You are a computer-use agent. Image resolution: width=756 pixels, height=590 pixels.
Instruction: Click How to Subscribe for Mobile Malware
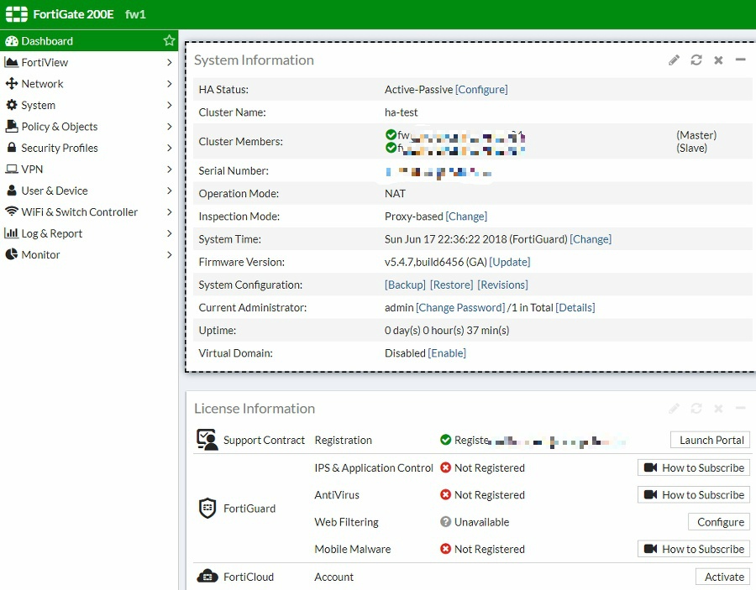point(694,549)
